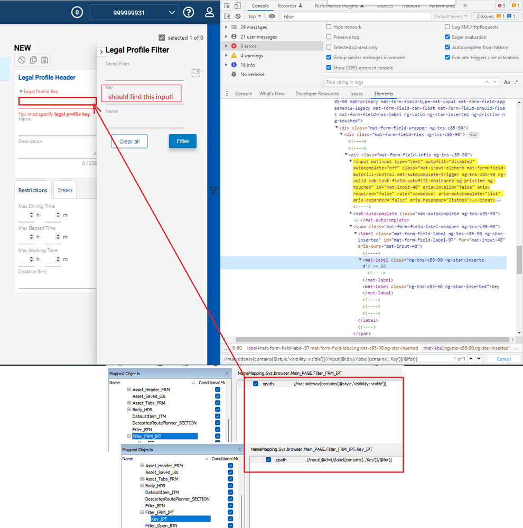The image size is (523, 528).
Task: Toggle regex option in log search
Action: (x=516, y=82)
